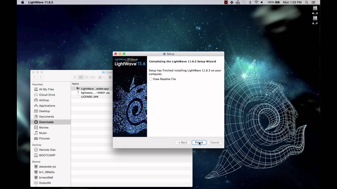This screenshot has width=337, height=189.
Task: Click the red filmstrip menu bar icon
Action: point(226,2)
